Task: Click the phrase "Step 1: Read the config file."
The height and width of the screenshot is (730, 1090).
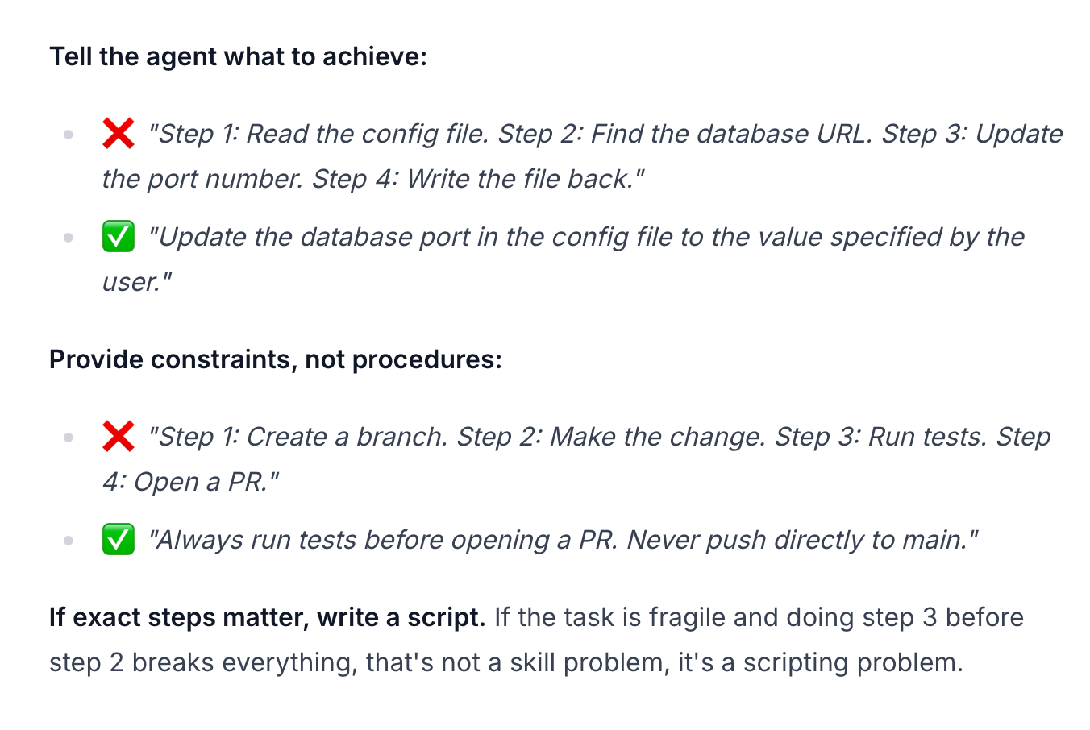Action: [319, 134]
